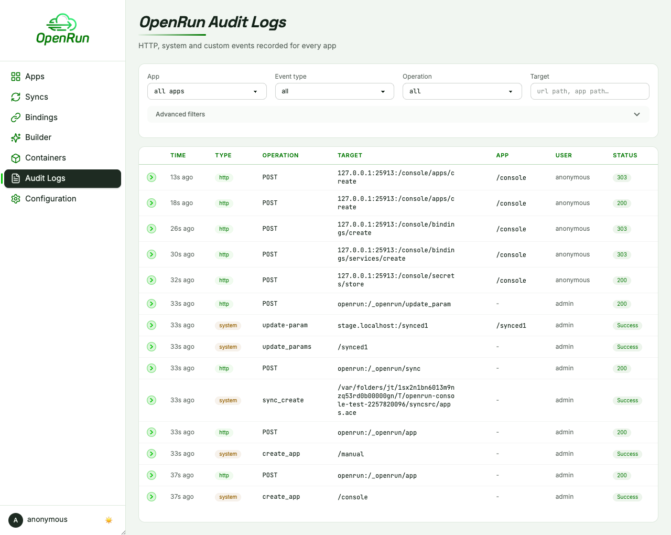Go to the Bindings page
Screen dimensions: 671x535
pyautogui.click(x=63, y=117)
